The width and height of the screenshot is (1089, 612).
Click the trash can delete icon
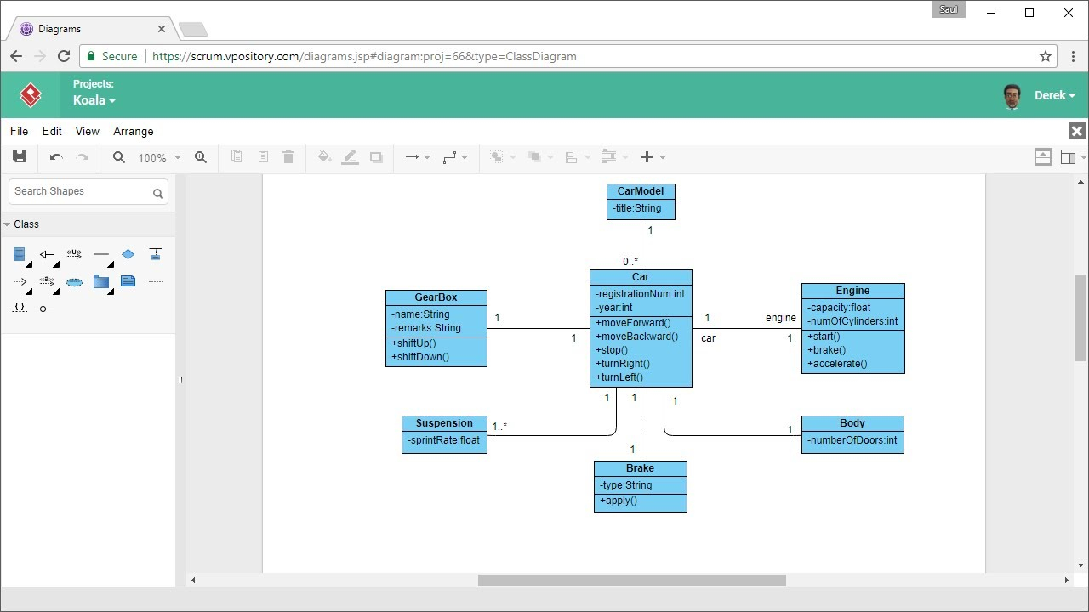tap(288, 157)
